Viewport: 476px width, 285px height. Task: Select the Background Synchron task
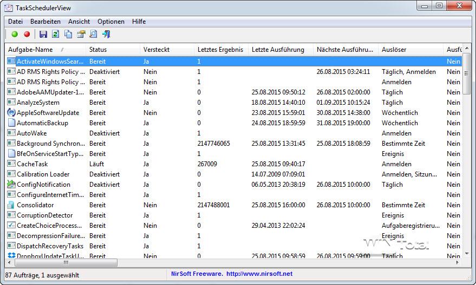click(x=234, y=144)
